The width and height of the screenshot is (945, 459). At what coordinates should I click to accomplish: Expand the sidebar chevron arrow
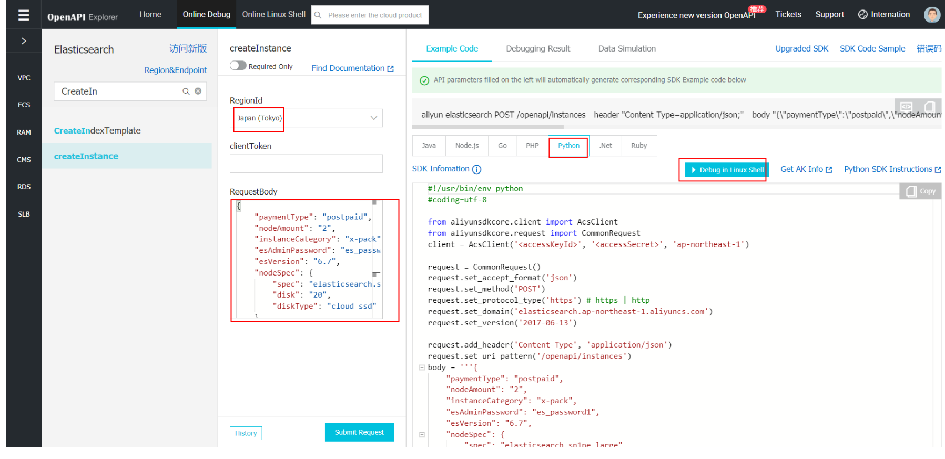tap(24, 41)
